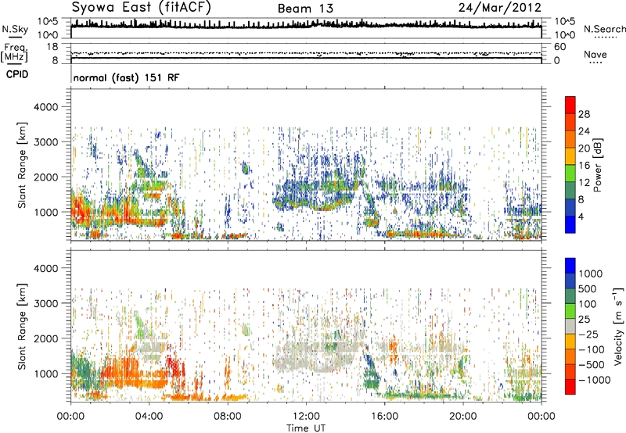Click the "4" Power colorbar label

pyautogui.click(x=581, y=217)
